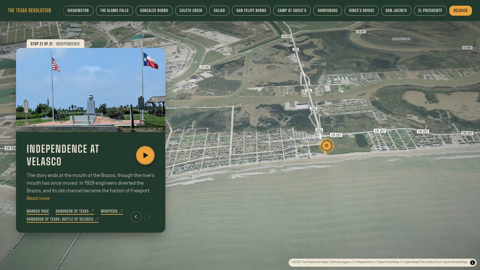
Task: Go to the Goliad chapter
Action: [219, 11]
